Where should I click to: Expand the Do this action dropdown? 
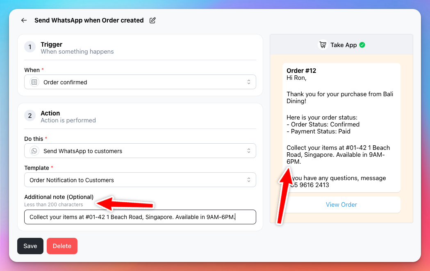140,151
